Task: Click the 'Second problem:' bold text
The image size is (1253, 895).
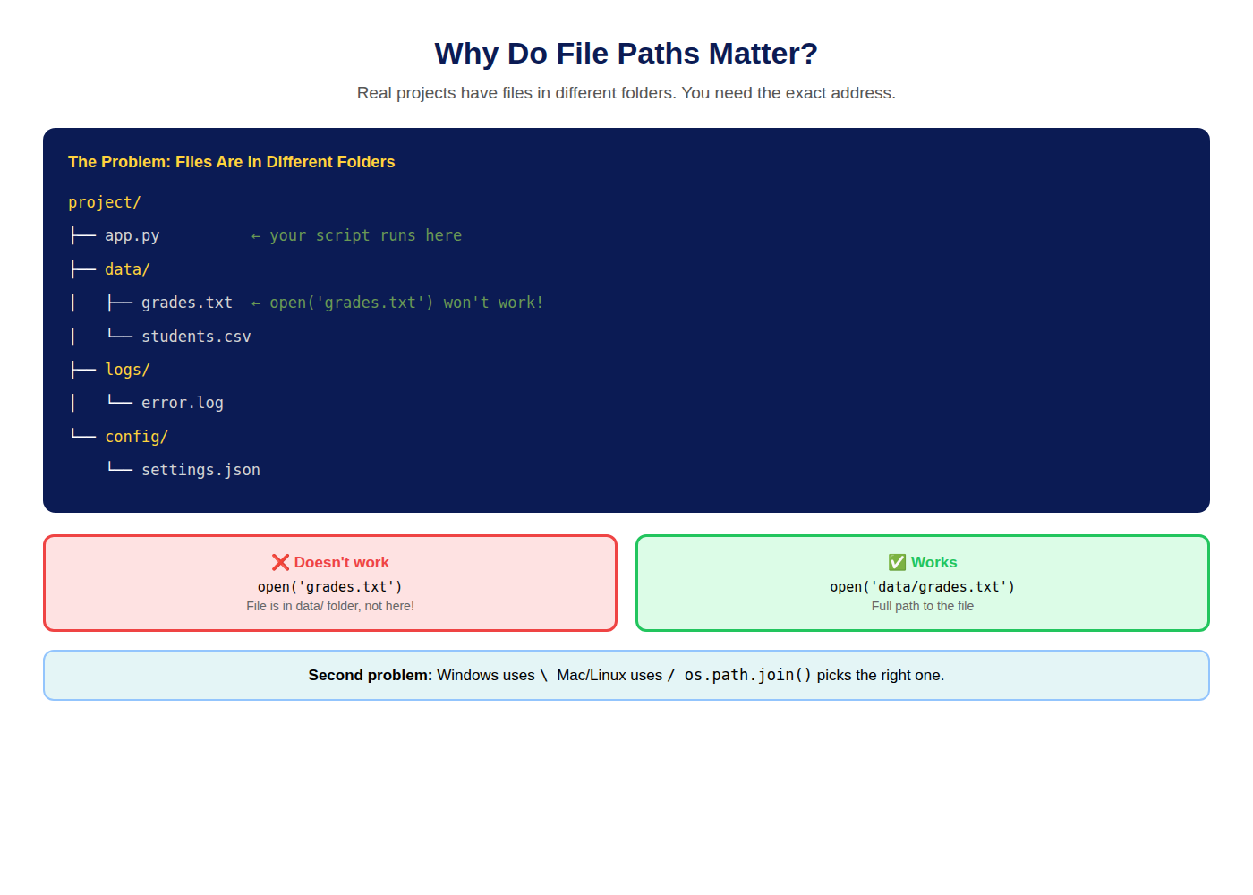Action: 371,675
